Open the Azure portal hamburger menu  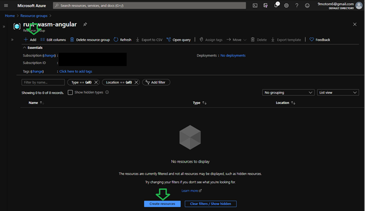pos(6,6)
